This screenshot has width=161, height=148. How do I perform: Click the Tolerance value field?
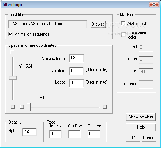pyautogui.click(x=146, y=84)
